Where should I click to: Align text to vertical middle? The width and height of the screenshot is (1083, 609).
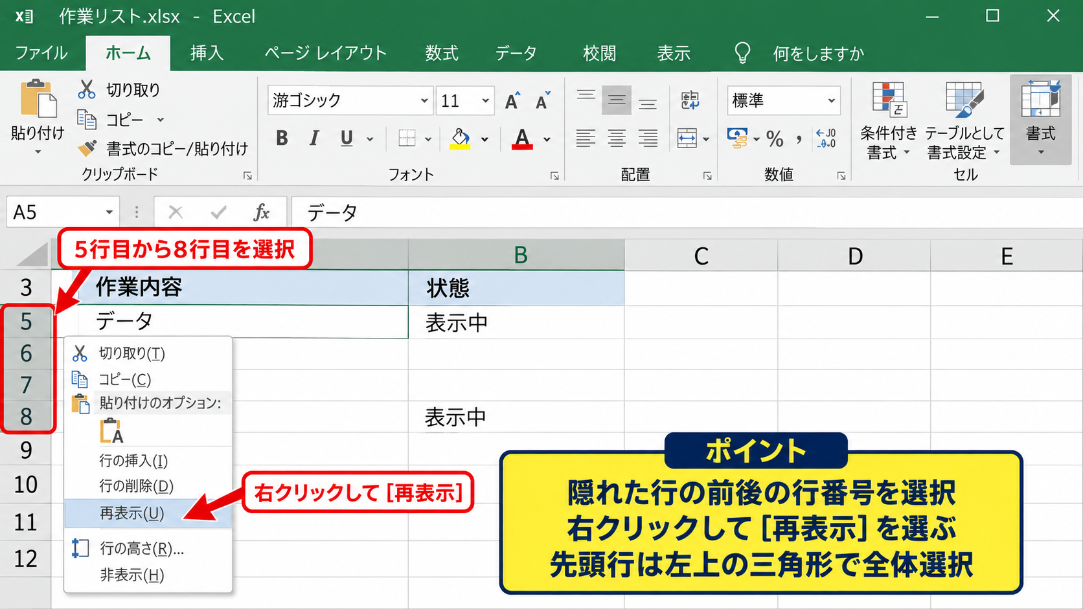click(617, 100)
